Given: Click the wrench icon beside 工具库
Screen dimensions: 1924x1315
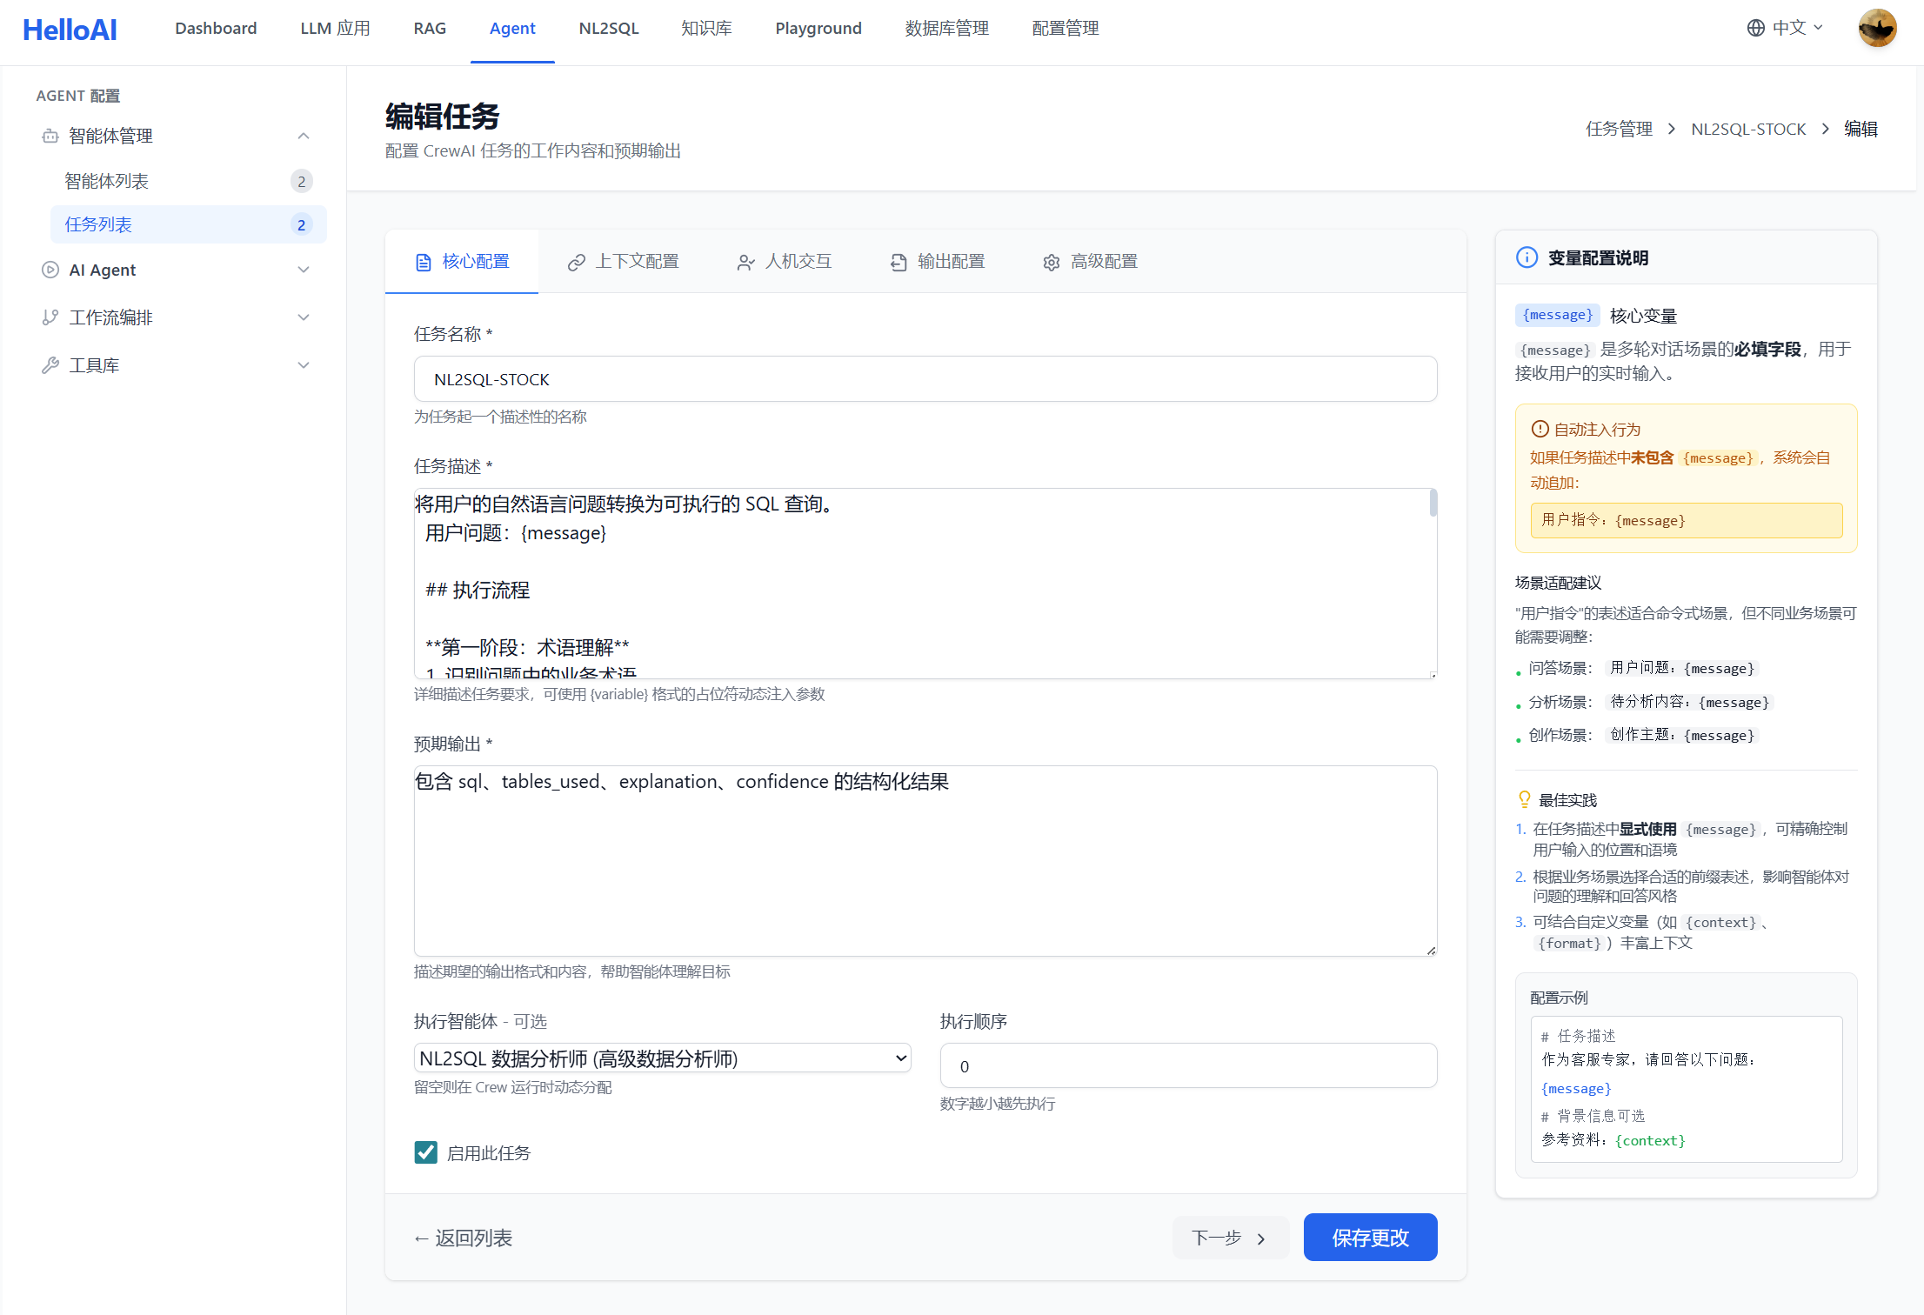Looking at the screenshot, I should point(50,365).
